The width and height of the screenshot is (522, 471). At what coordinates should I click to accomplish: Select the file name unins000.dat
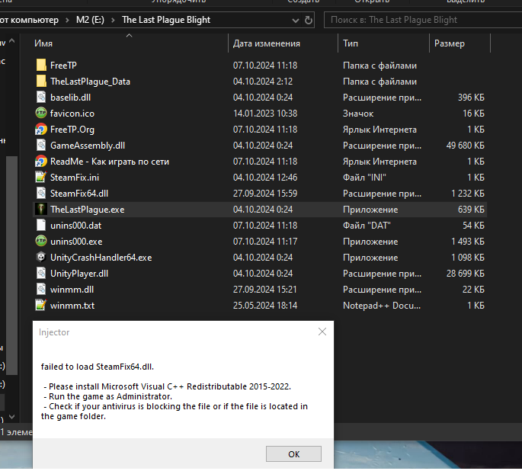click(x=76, y=226)
